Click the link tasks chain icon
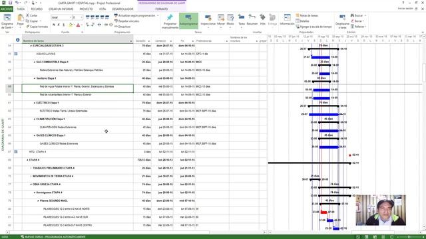Viewport: 426px width, 239px height. point(106,25)
